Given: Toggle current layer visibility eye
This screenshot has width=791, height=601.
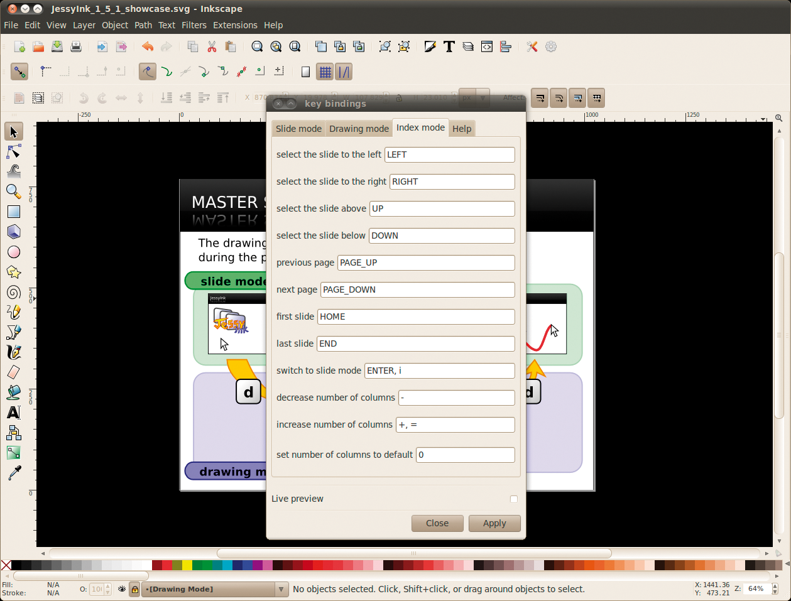Looking at the screenshot, I should 122,589.
